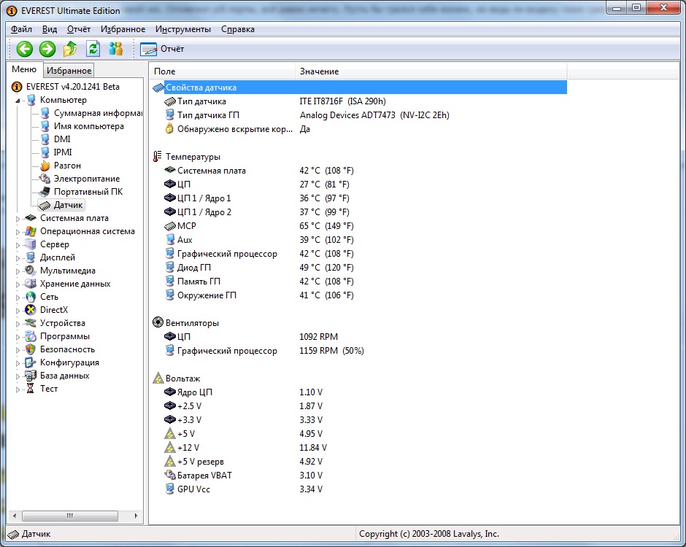The image size is (686, 547).
Task: Open the Вид menu
Action: pos(50,29)
